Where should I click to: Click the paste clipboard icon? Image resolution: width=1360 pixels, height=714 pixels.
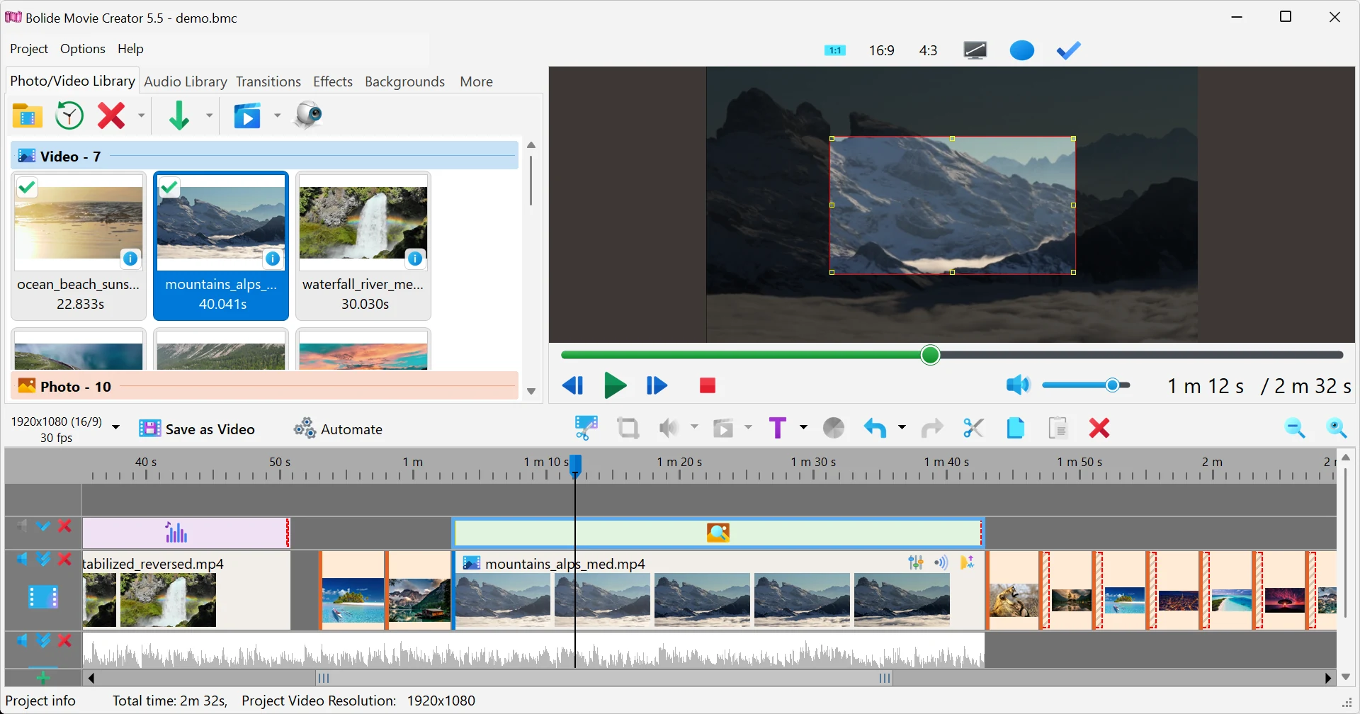pos(1058,428)
